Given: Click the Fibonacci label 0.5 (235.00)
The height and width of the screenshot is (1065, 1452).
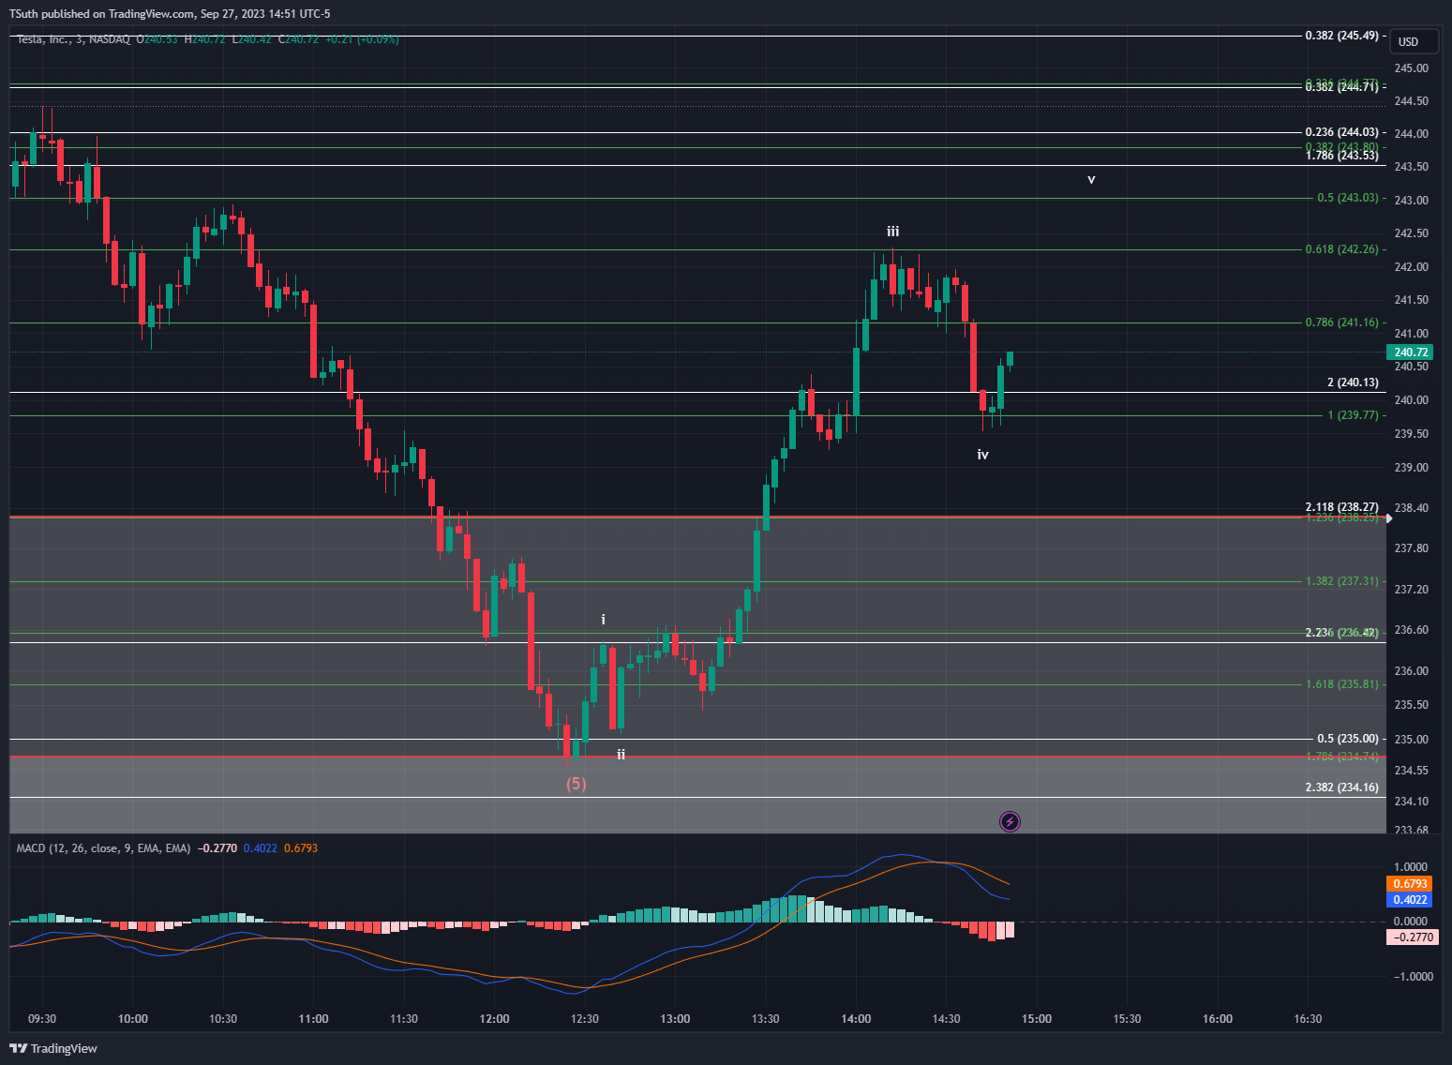Looking at the screenshot, I should pos(1348,739).
